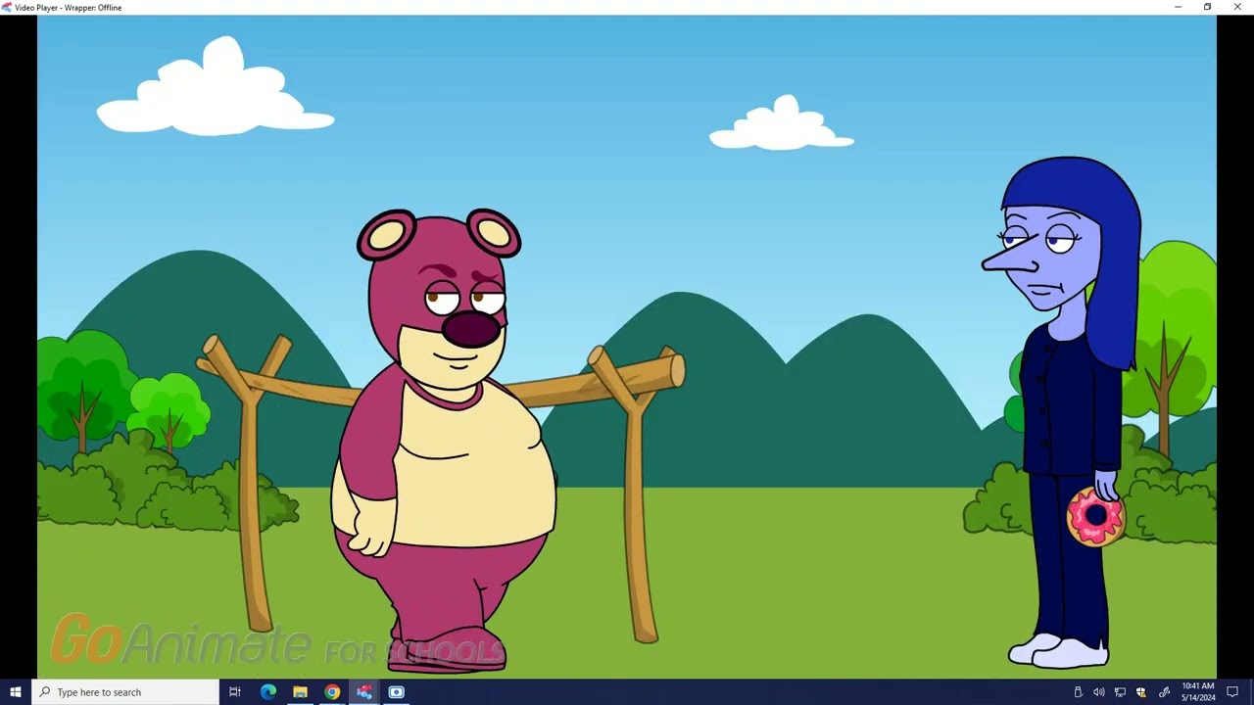This screenshot has height=705, width=1254.
Task: Open File Explorer from the taskbar
Action: [x=300, y=692]
